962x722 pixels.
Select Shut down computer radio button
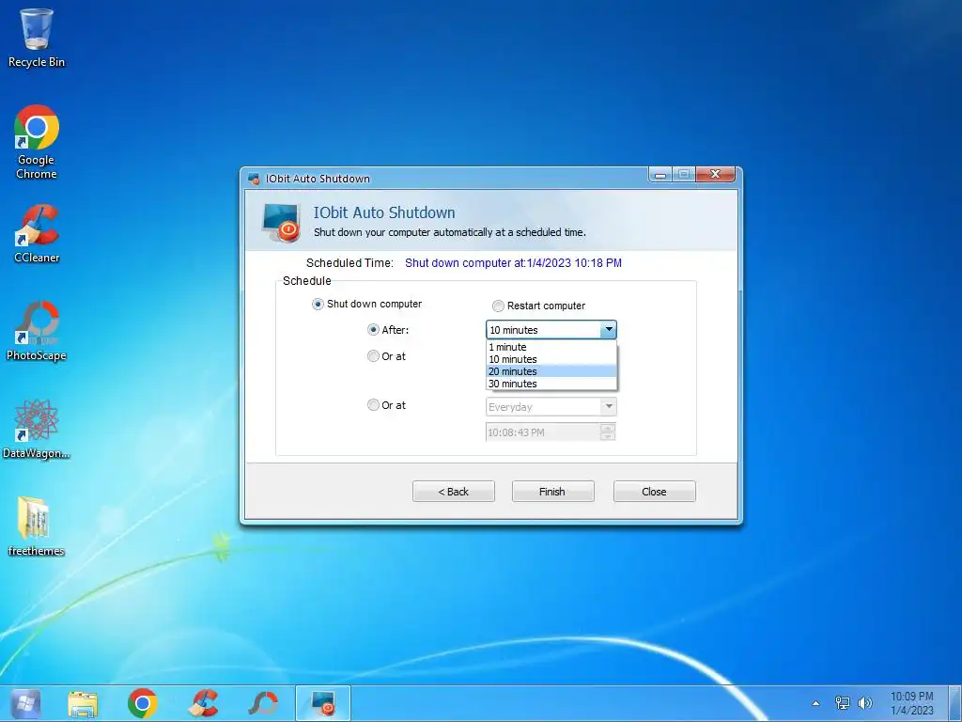point(318,304)
